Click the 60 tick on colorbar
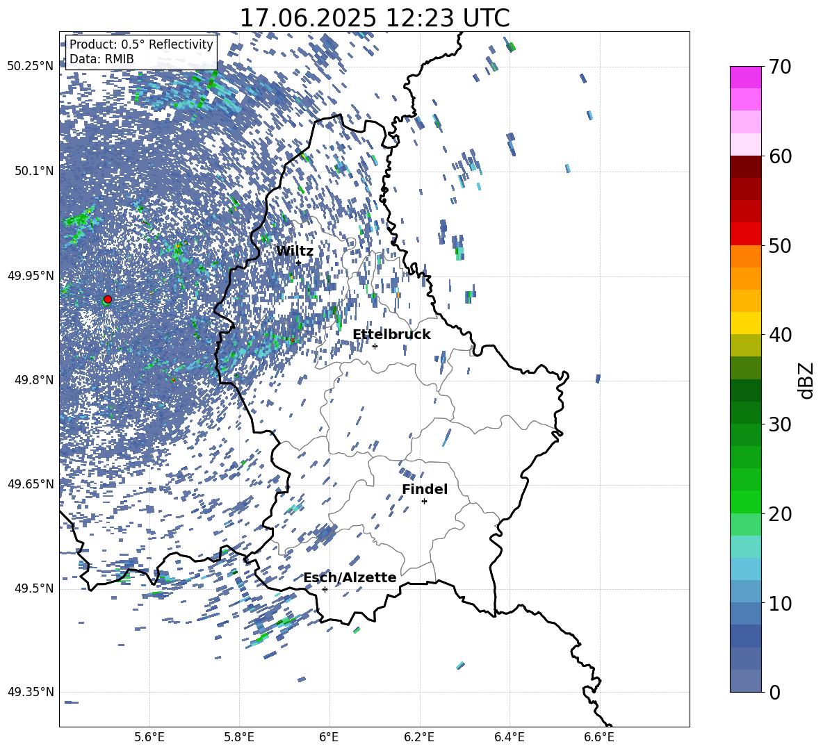823x751 pixels. pyautogui.click(x=780, y=156)
